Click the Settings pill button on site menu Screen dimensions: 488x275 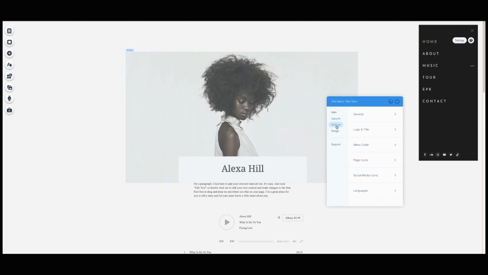pyautogui.click(x=459, y=40)
